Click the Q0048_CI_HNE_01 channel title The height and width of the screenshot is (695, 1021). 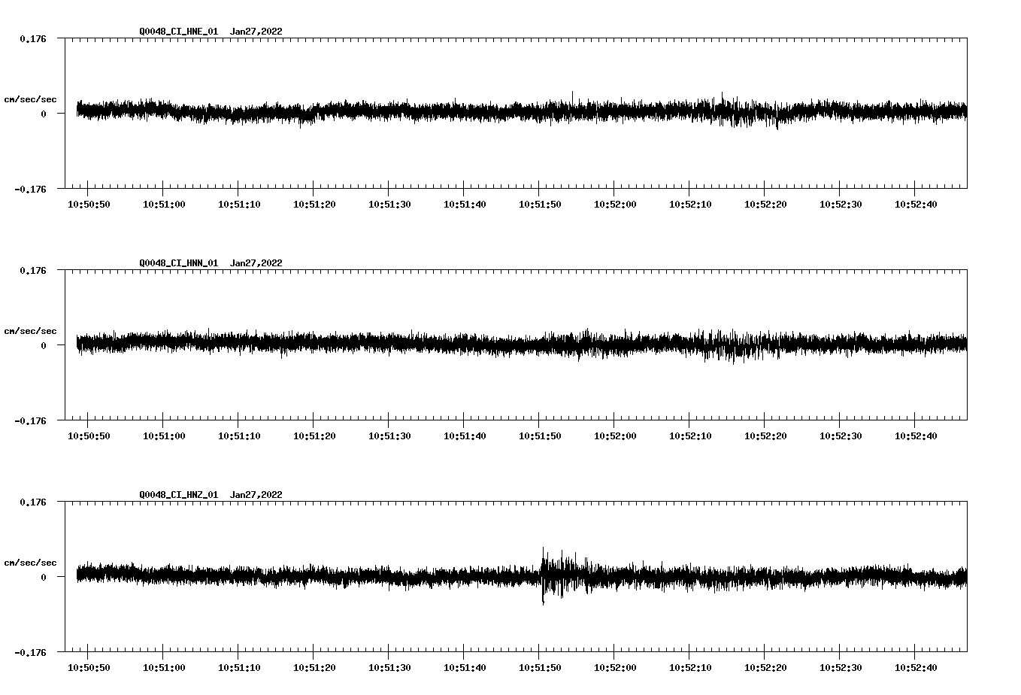pyautogui.click(x=178, y=32)
